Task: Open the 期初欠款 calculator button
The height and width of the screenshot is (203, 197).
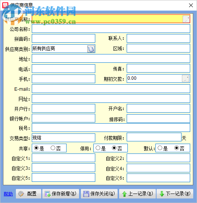Action: pyautogui.click(x=185, y=79)
